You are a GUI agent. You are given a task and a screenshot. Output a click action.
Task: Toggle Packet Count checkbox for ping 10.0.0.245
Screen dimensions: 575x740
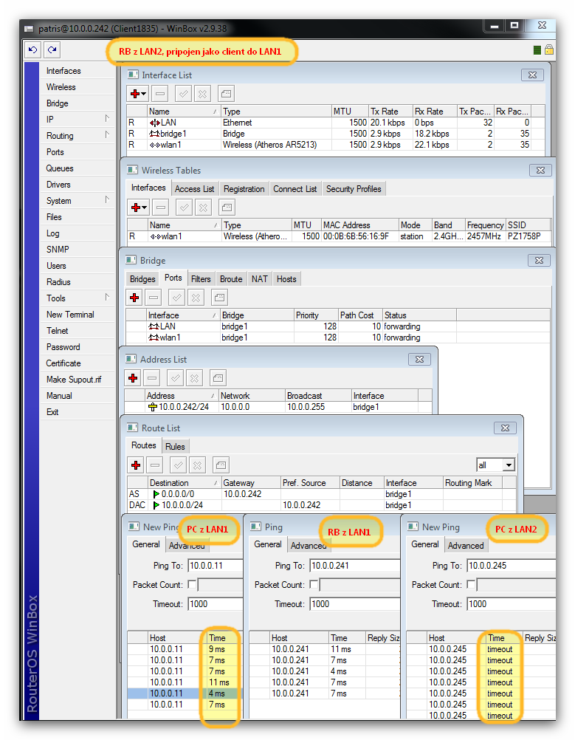click(x=471, y=584)
